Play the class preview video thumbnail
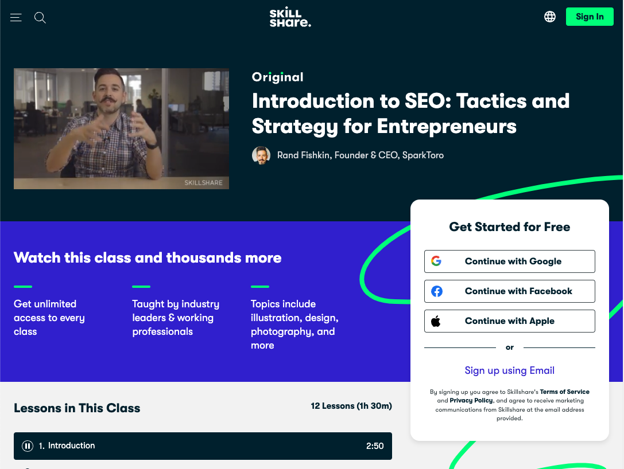 pyautogui.click(x=121, y=128)
